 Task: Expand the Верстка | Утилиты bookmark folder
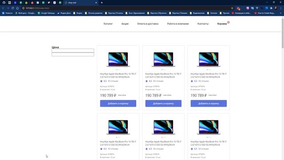point(114,13)
